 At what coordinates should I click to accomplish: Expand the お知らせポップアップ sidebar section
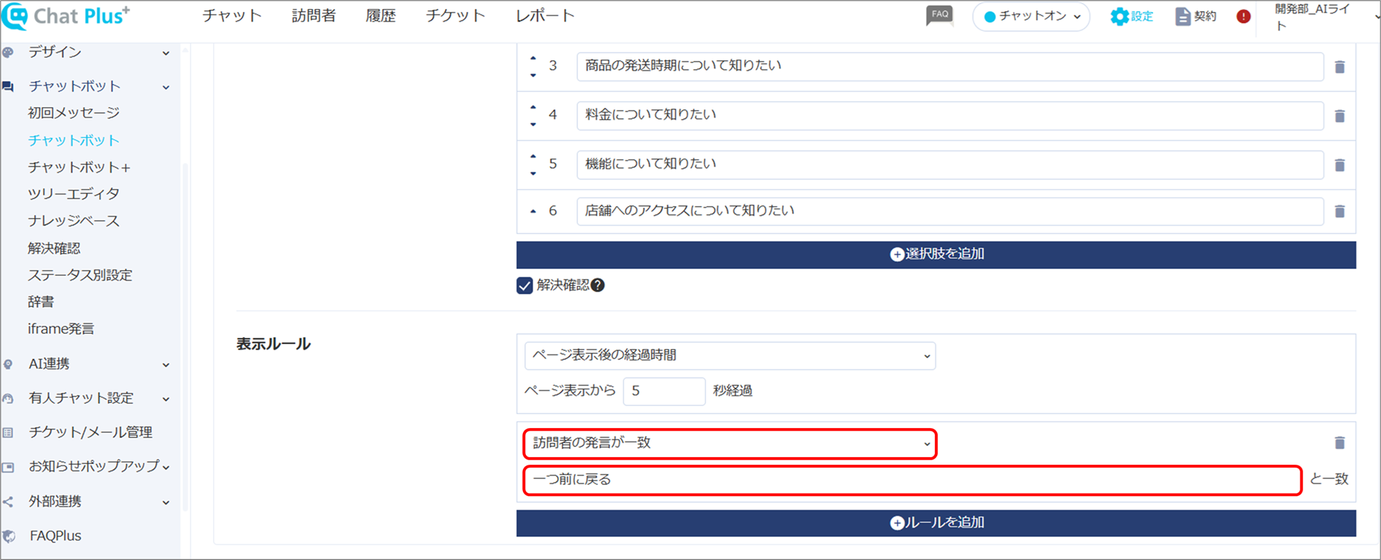(x=165, y=468)
